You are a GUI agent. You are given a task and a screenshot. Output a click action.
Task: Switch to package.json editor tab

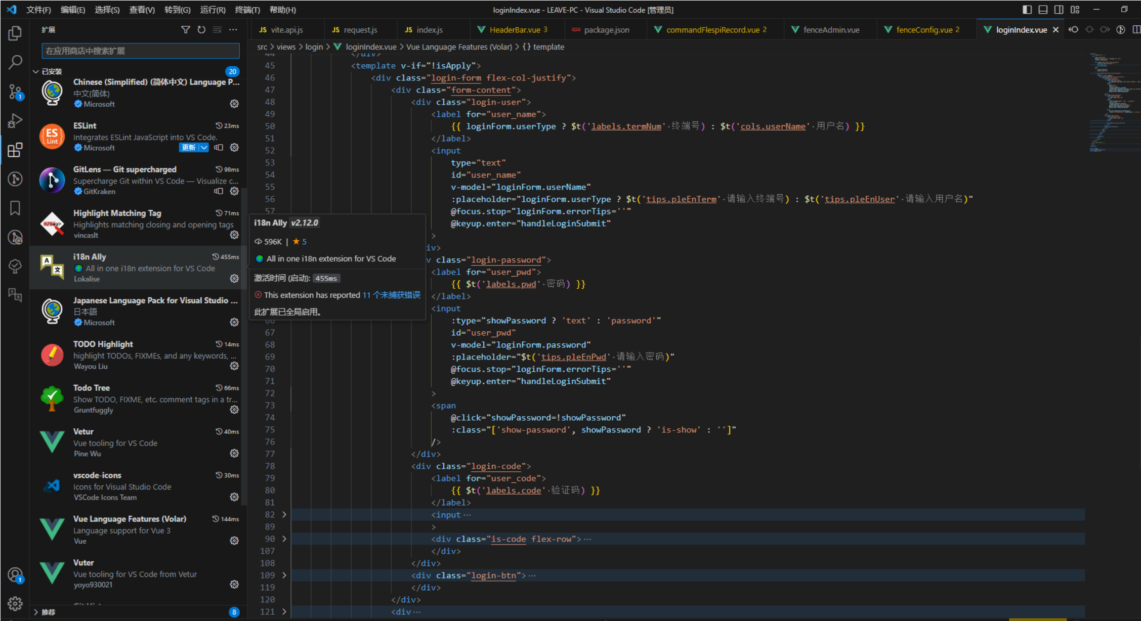pos(606,30)
